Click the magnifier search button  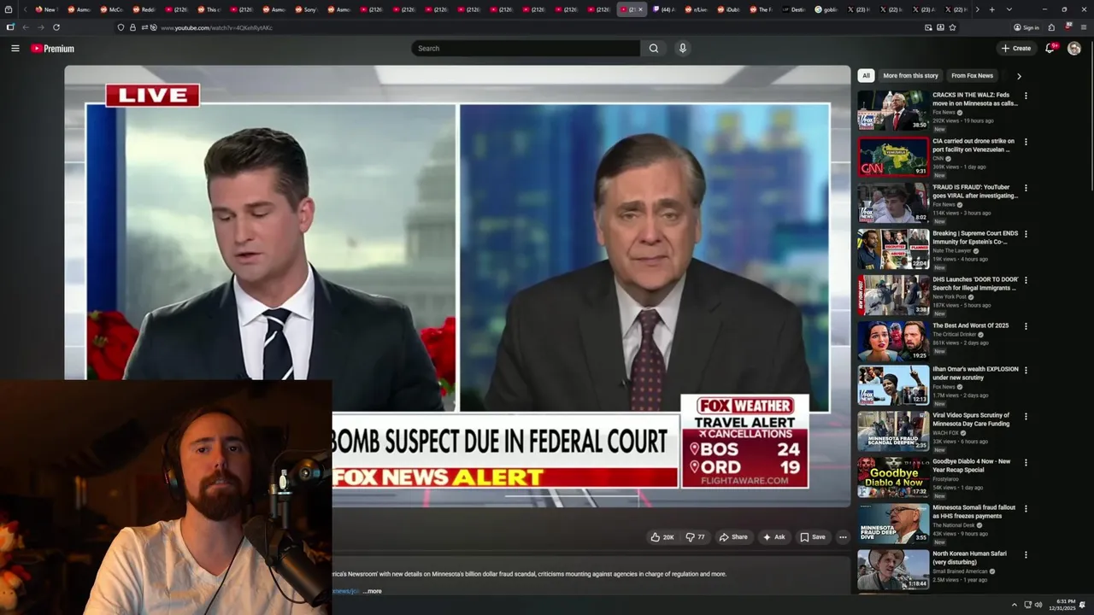pyautogui.click(x=654, y=49)
